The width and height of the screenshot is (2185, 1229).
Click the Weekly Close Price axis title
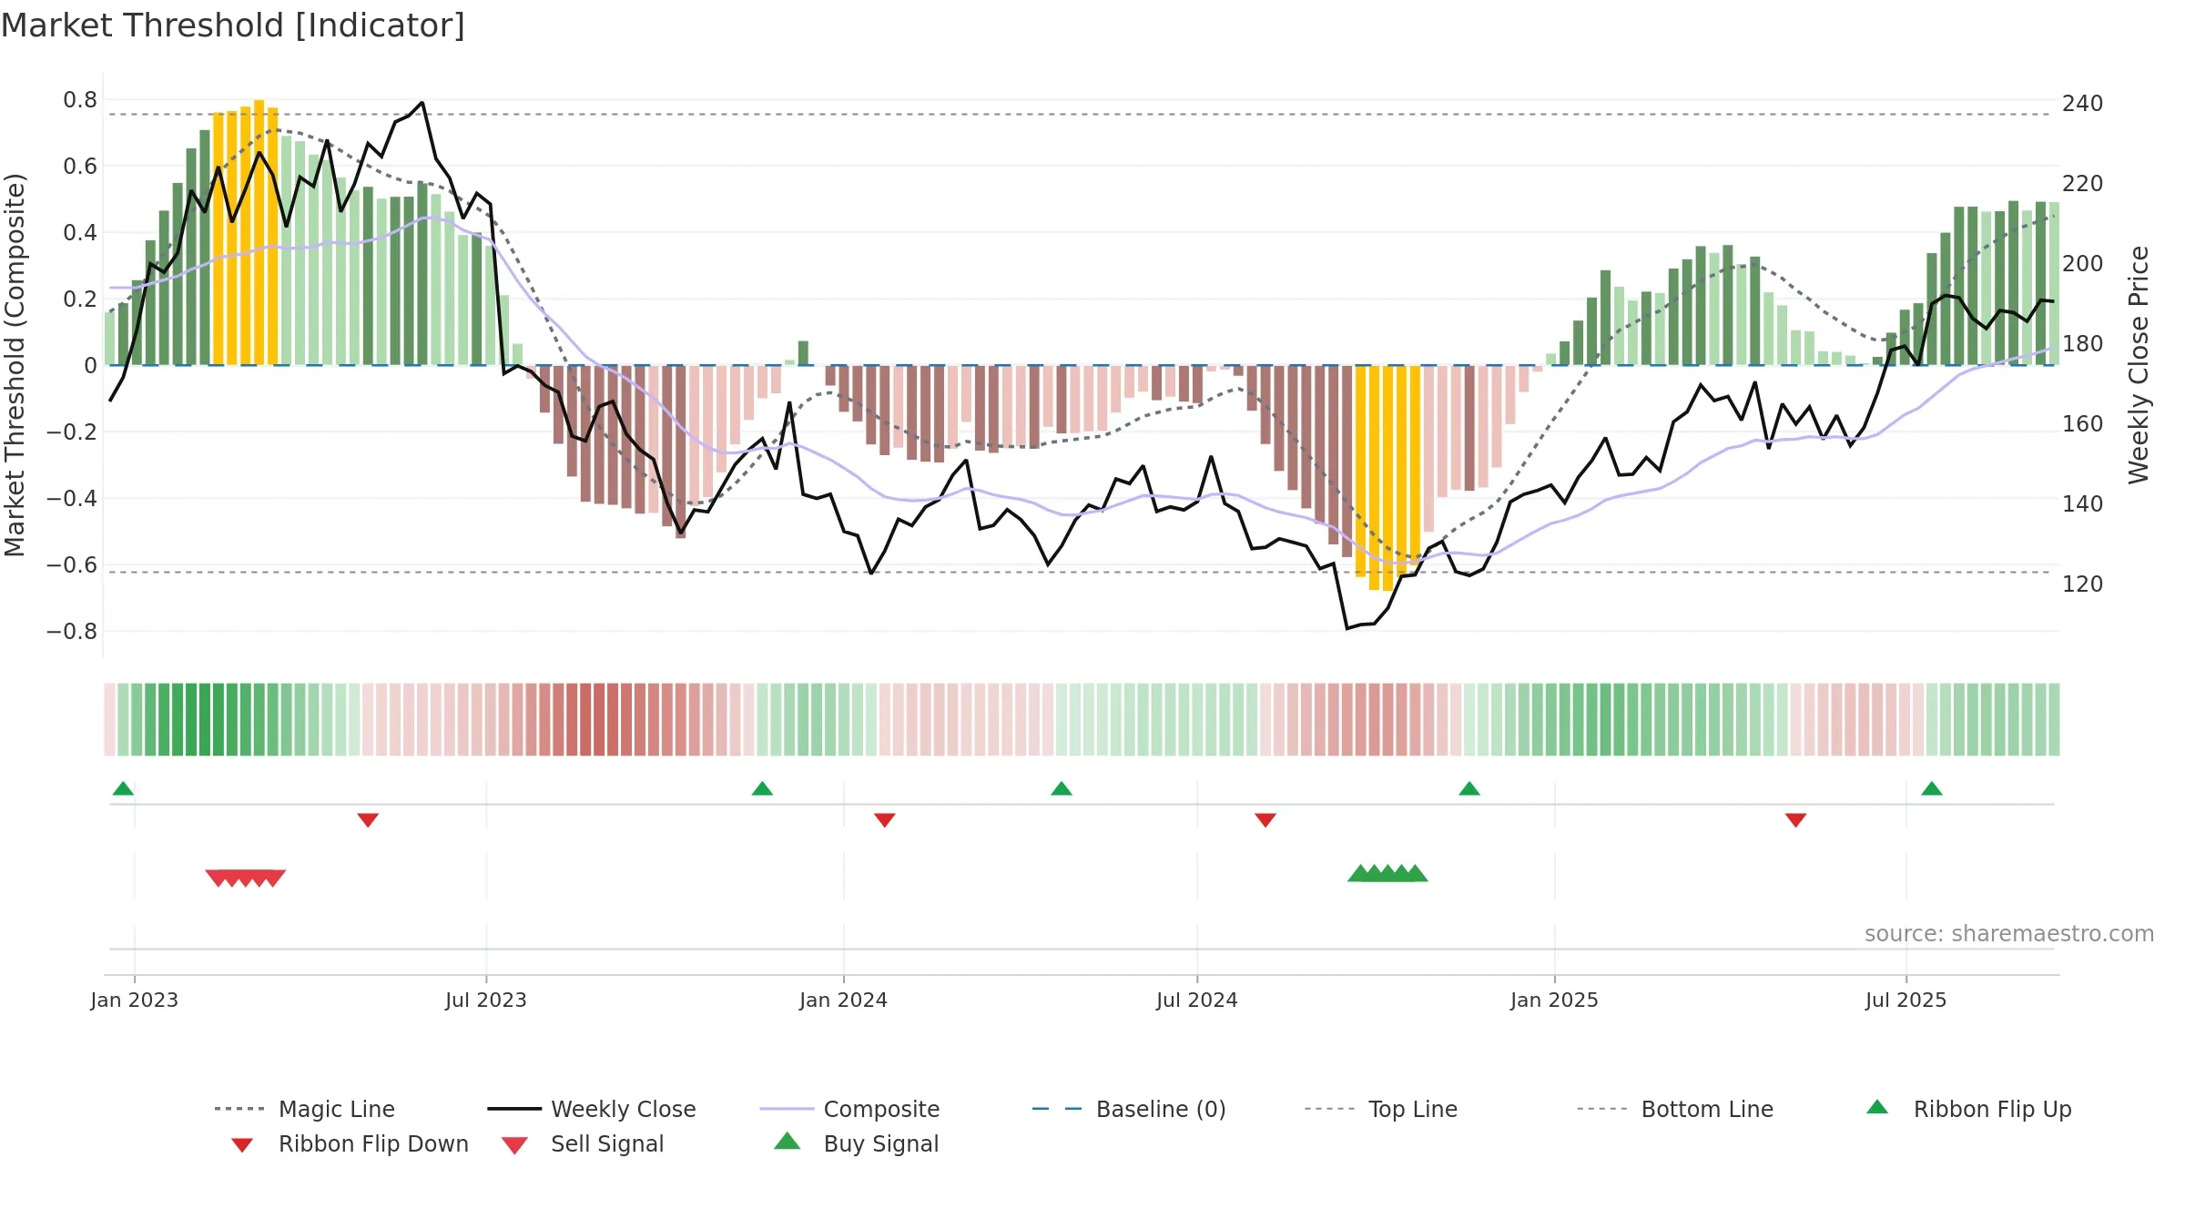[2139, 365]
